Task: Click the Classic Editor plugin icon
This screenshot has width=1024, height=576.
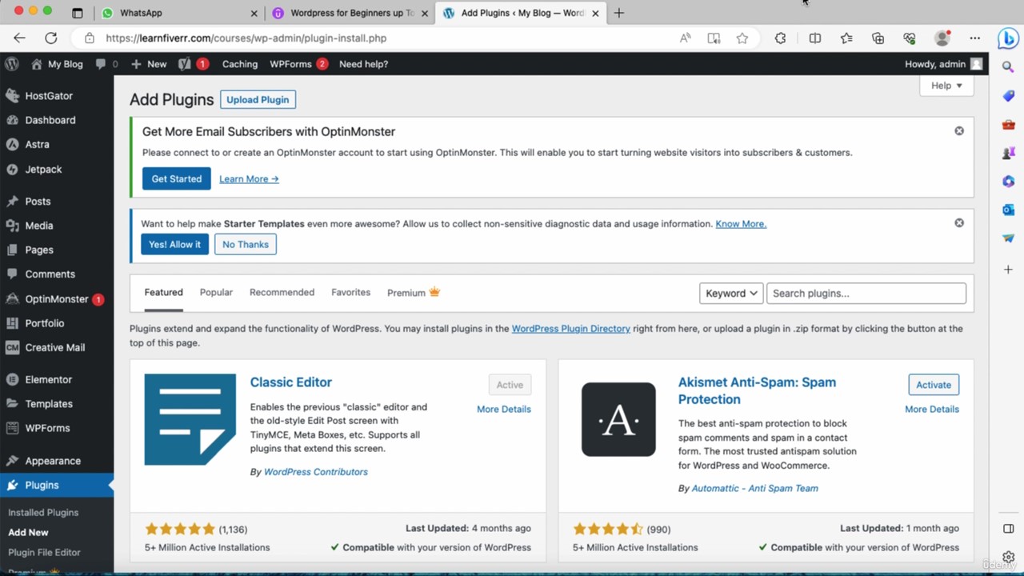Action: [190, 419]
